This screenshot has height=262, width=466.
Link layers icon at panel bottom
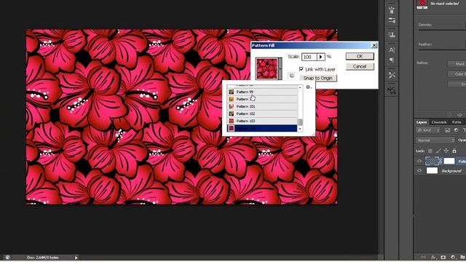point(424,257)
